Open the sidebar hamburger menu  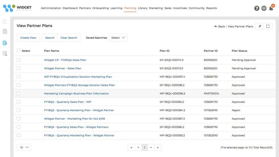[4, 21]
